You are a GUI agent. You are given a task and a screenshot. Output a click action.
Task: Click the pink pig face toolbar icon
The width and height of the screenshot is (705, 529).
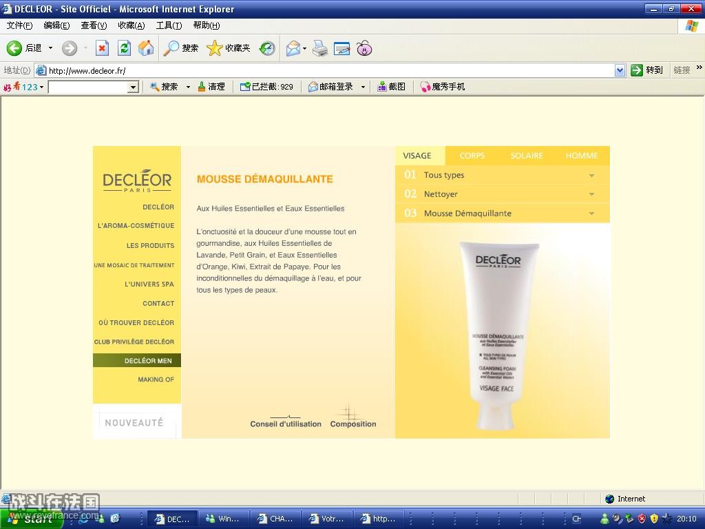(364, 48)
